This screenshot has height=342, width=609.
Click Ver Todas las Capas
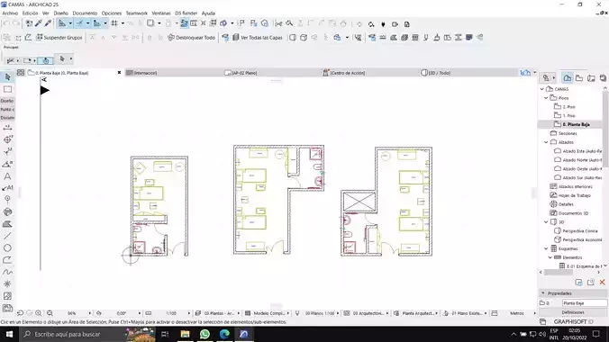(258, 38)
